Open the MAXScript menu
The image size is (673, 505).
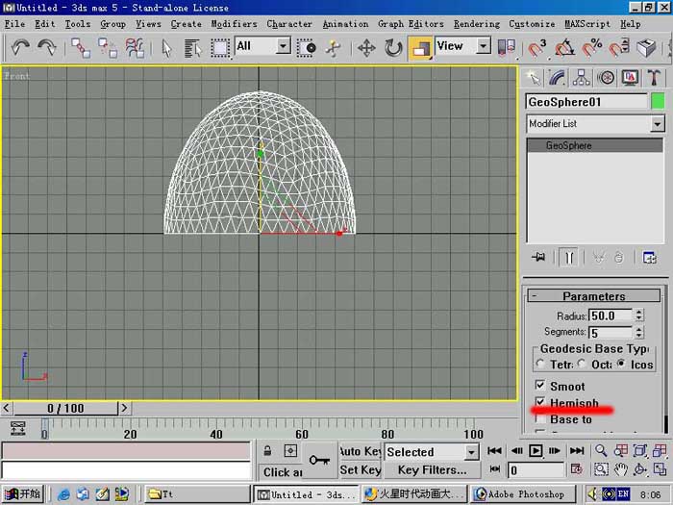587,24
